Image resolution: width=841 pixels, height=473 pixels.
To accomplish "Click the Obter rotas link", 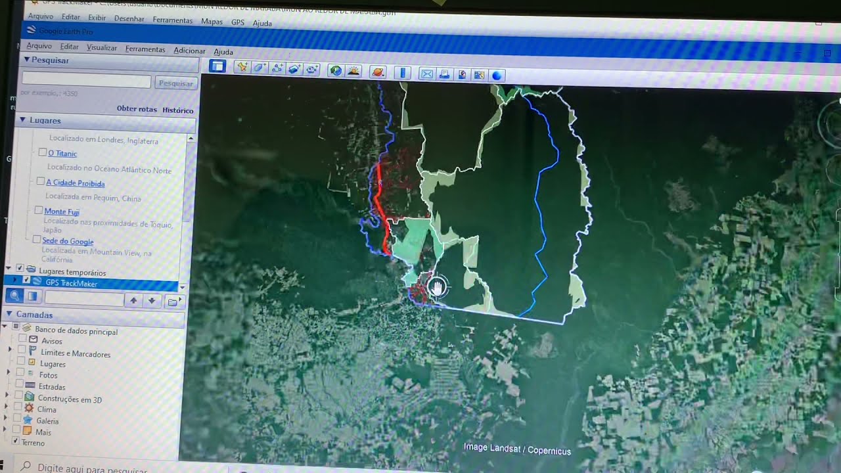I will pos(137,109).
